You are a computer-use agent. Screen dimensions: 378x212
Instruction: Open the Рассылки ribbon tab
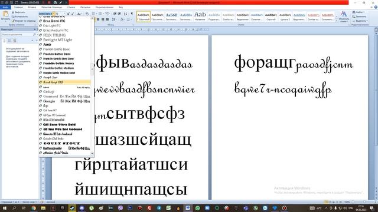[85, 7]
